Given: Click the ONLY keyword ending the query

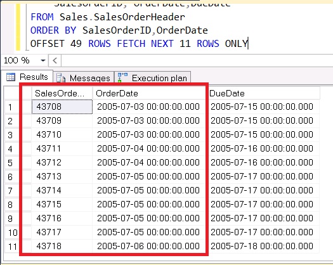Looking at the screenshot, I should (236, 44).
